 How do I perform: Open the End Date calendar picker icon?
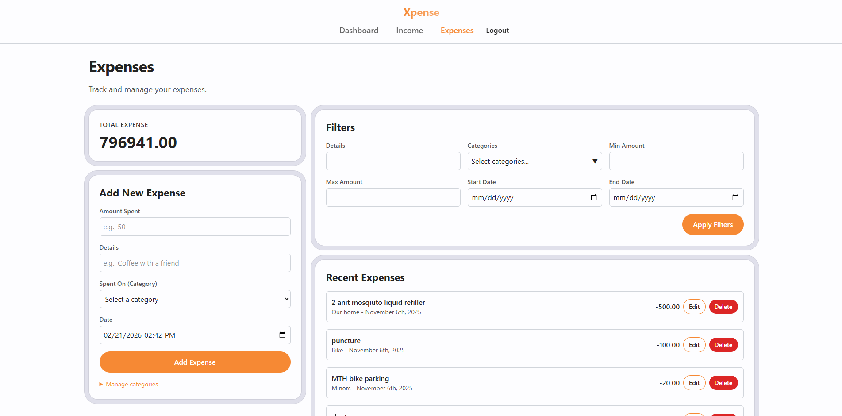735,197
